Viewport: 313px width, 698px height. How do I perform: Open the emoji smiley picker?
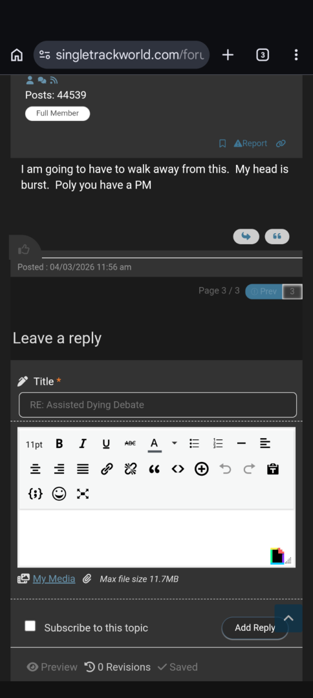59,494
